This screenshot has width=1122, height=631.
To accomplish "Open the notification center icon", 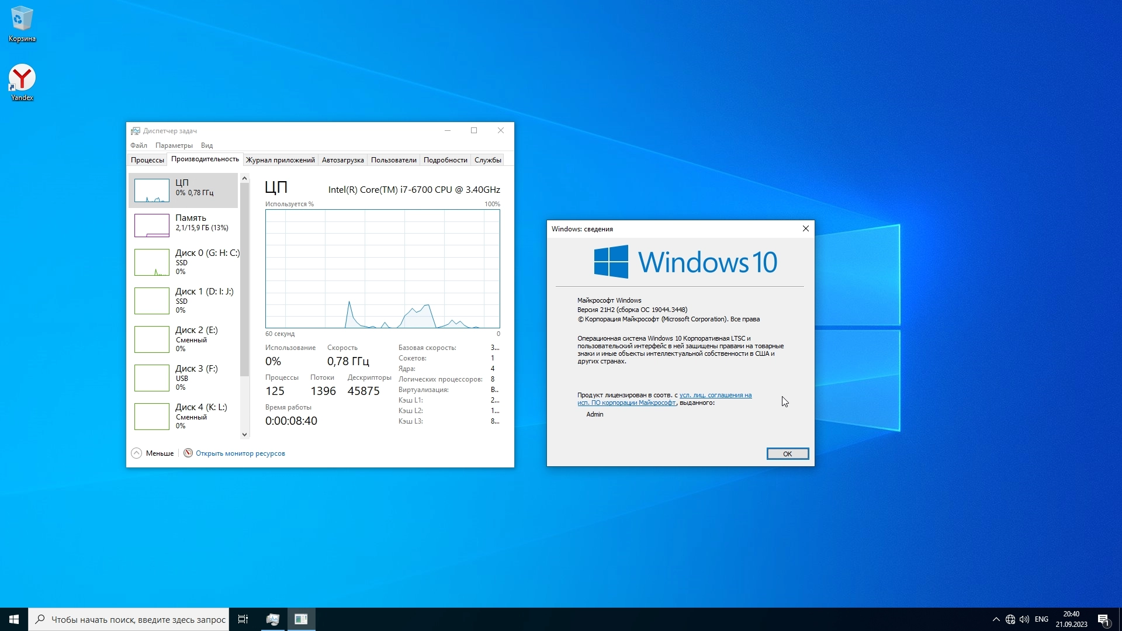I will 1103,619.
